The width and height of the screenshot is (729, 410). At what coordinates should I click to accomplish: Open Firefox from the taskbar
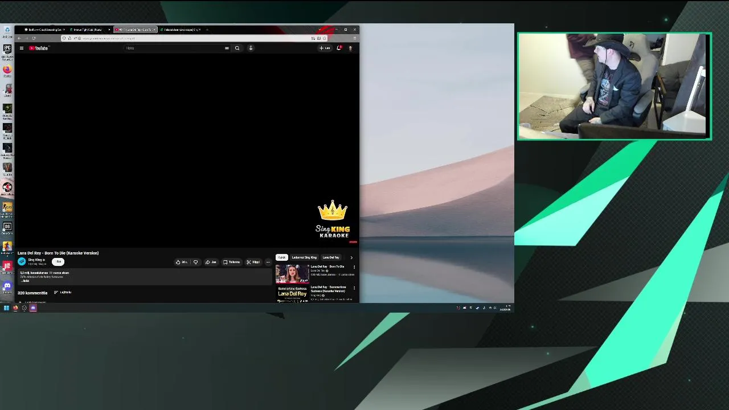tap(15, 308)
